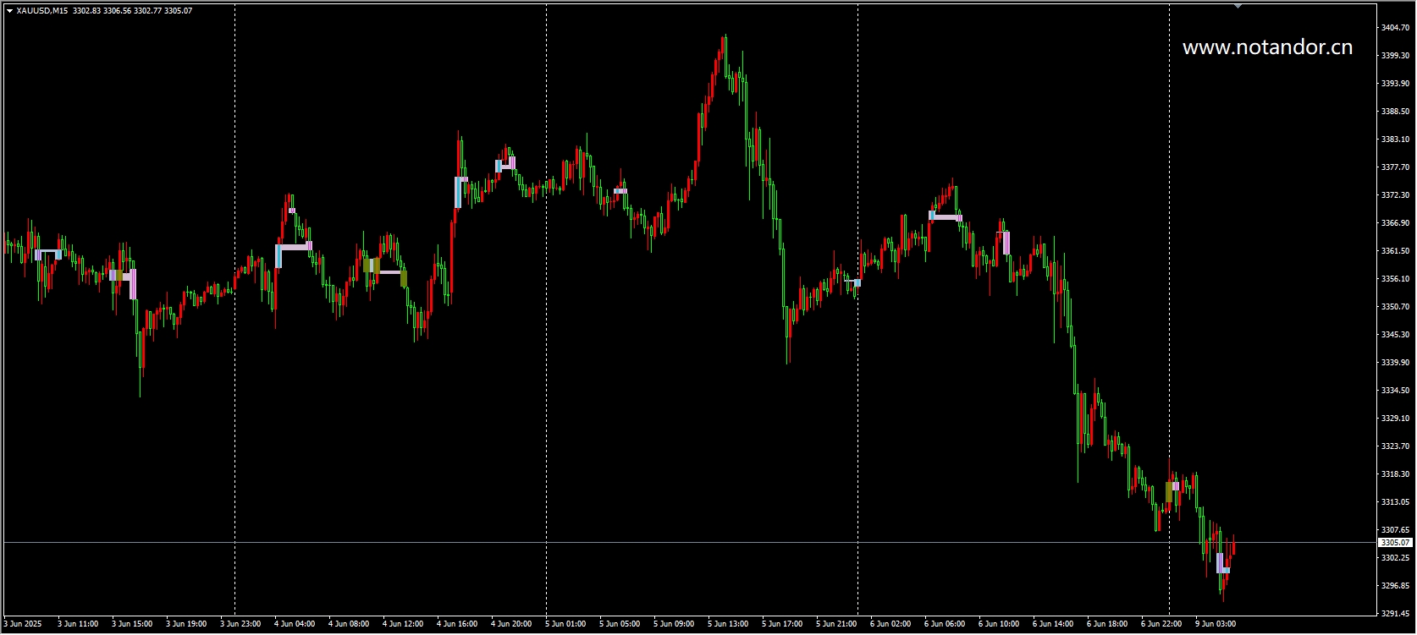The width and height of the screenshot is (1417, 635).
Task: Click the 4 Jun 12:00 time label
Action: [403, 624]
